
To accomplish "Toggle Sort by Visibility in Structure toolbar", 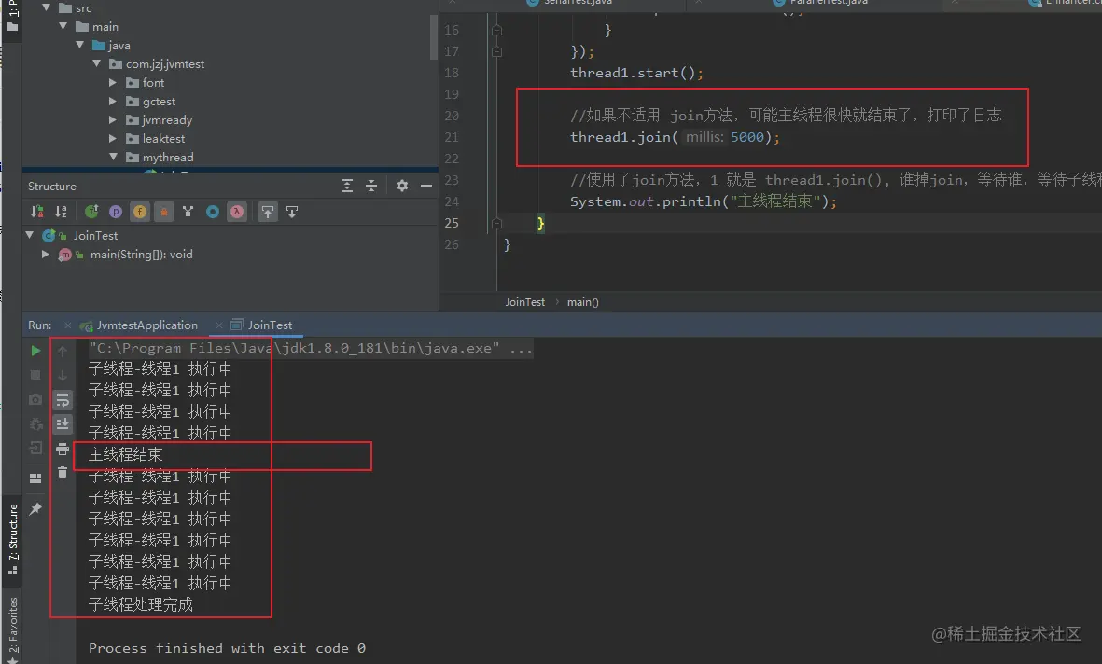I will [x=36, y=212].
